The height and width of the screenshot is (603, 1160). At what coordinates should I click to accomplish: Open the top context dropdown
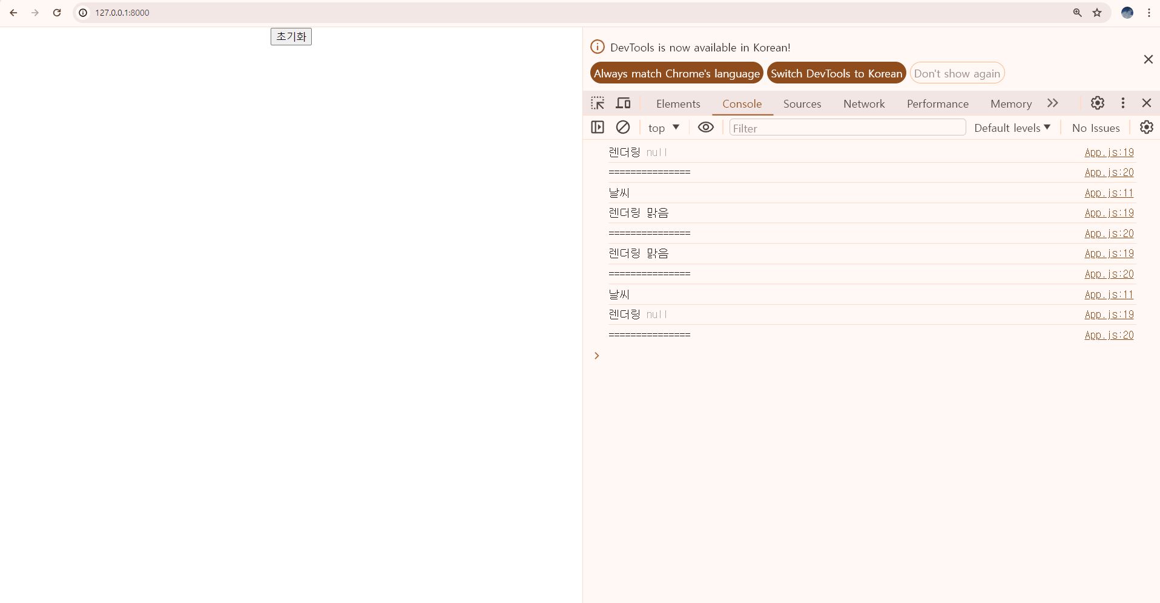tap(664, 128)
